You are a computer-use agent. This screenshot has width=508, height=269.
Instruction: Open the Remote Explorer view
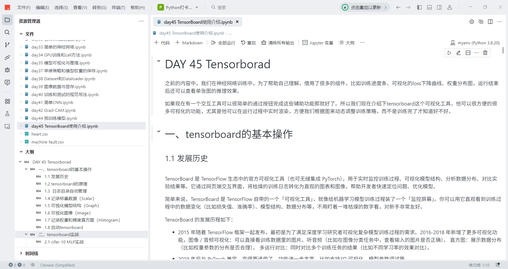coord(7,127)
